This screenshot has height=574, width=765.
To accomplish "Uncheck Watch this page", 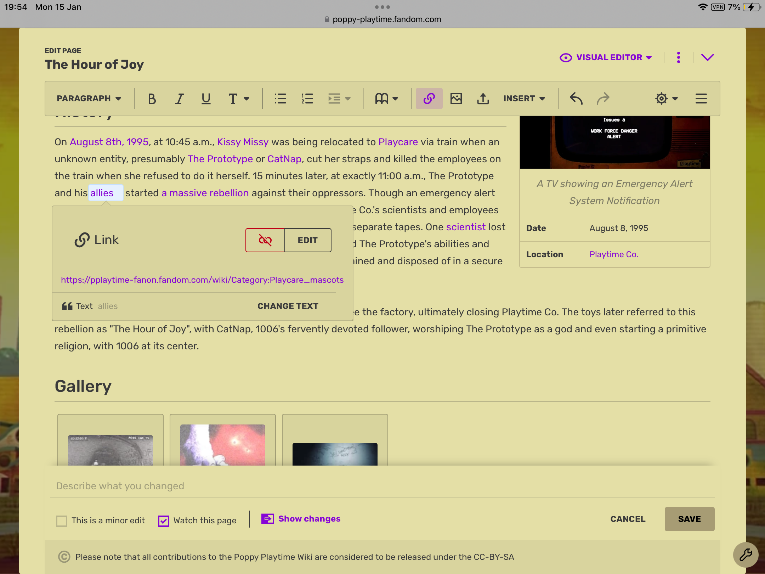I will [x=164, y=521].
